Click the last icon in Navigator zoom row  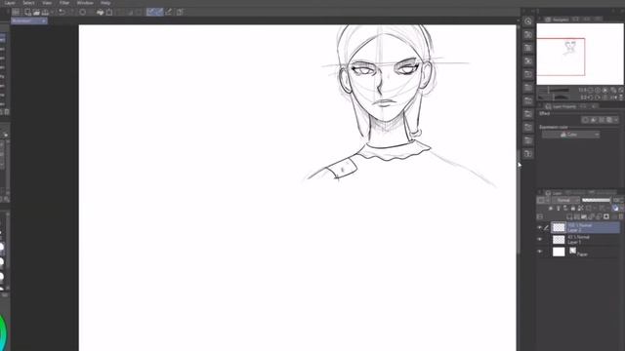(x=621, y=91)
